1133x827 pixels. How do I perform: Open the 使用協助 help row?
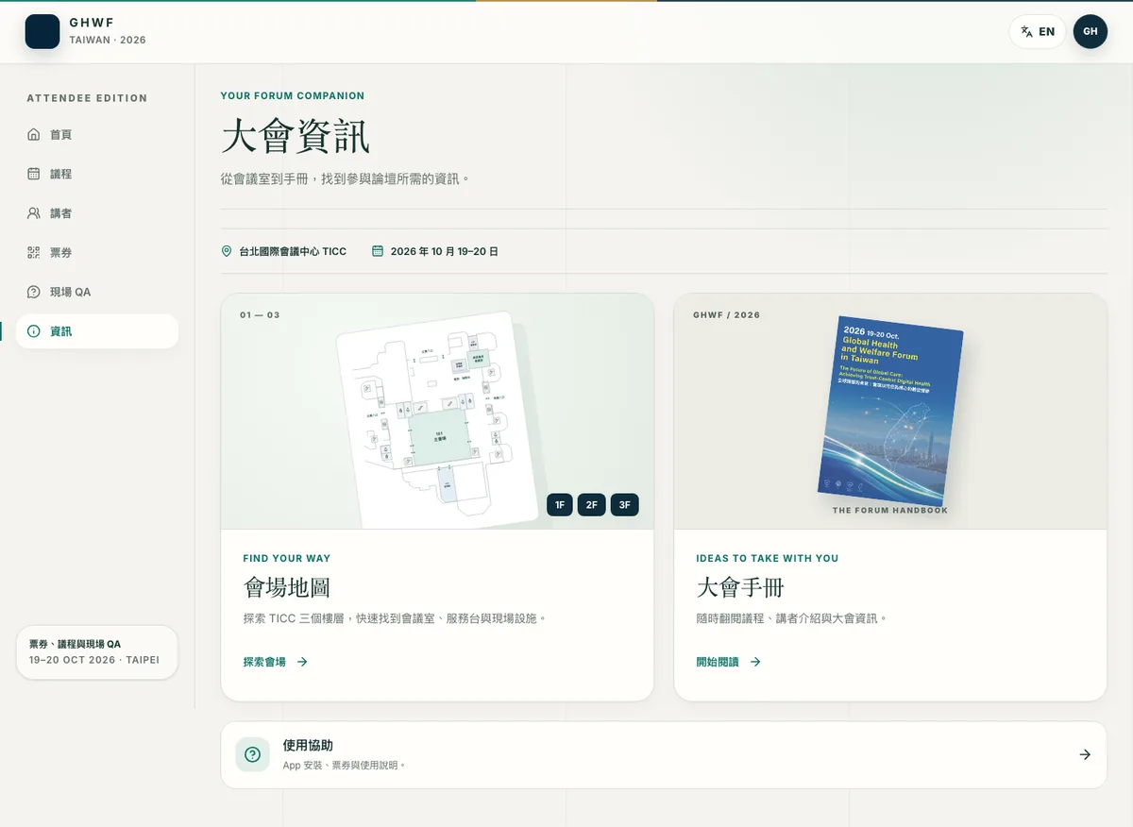pos(664,754)
